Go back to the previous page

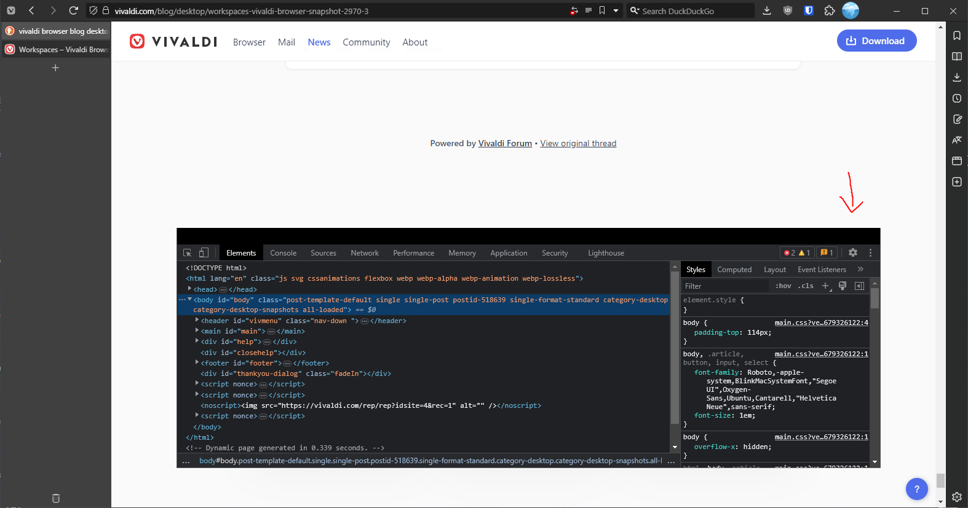(31, 10)
